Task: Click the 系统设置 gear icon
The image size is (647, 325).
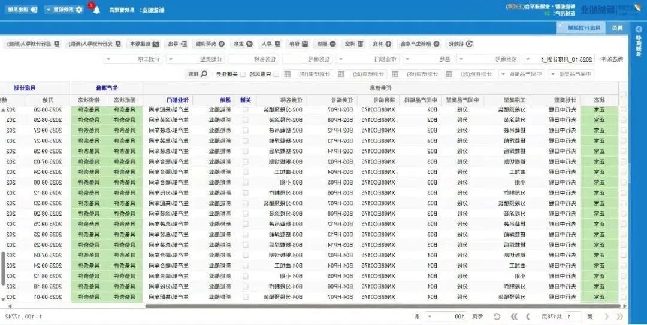Action: (x=79, y=10)
